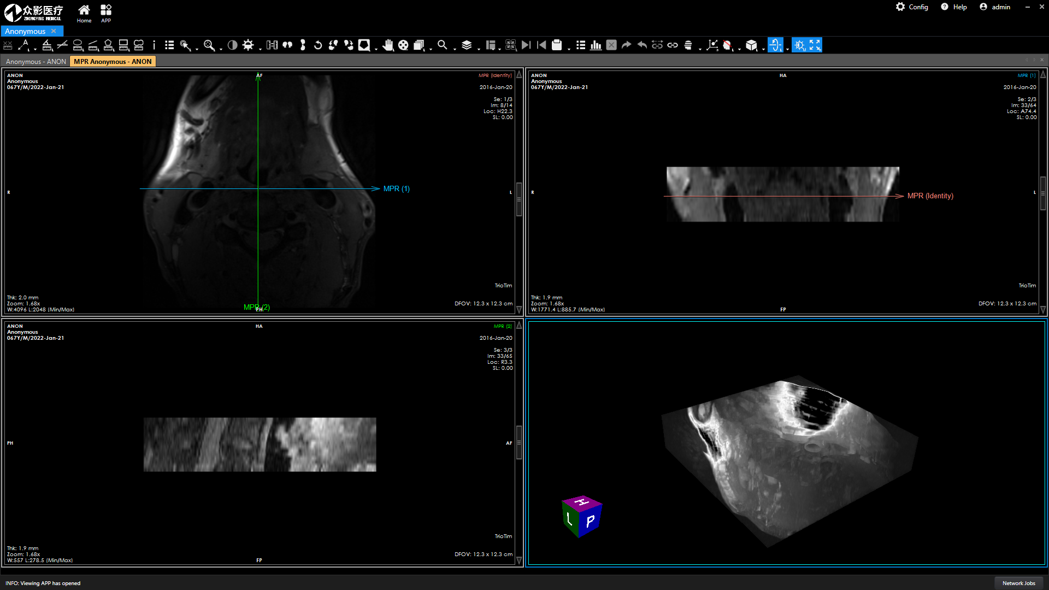The image size is (1049, 590).
Task: Click the MPR (1) axis label
Action: point(396,188)
